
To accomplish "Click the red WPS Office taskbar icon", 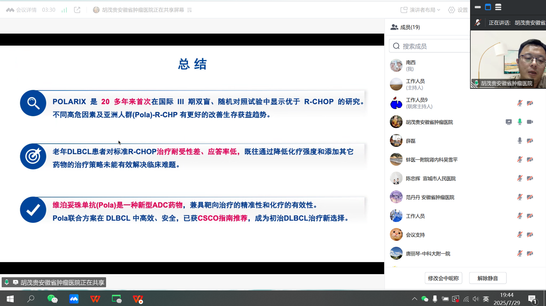I will [95, 299].
